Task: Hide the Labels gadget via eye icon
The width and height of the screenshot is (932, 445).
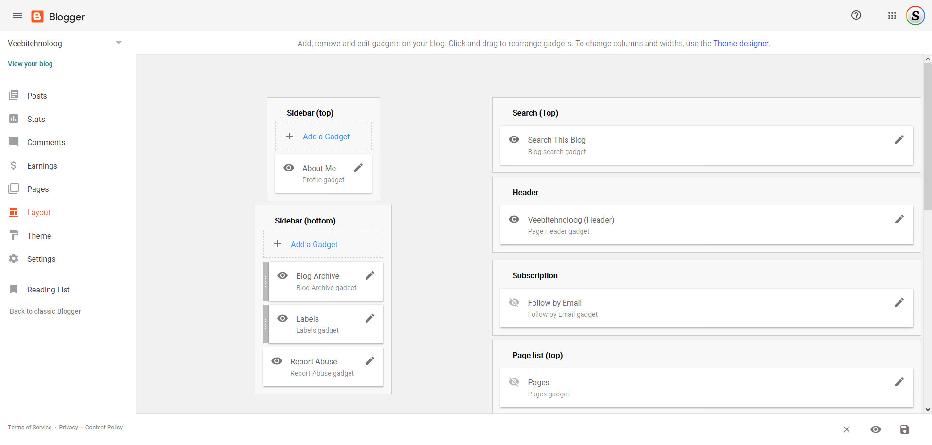Action: click(x=283, y=319)
